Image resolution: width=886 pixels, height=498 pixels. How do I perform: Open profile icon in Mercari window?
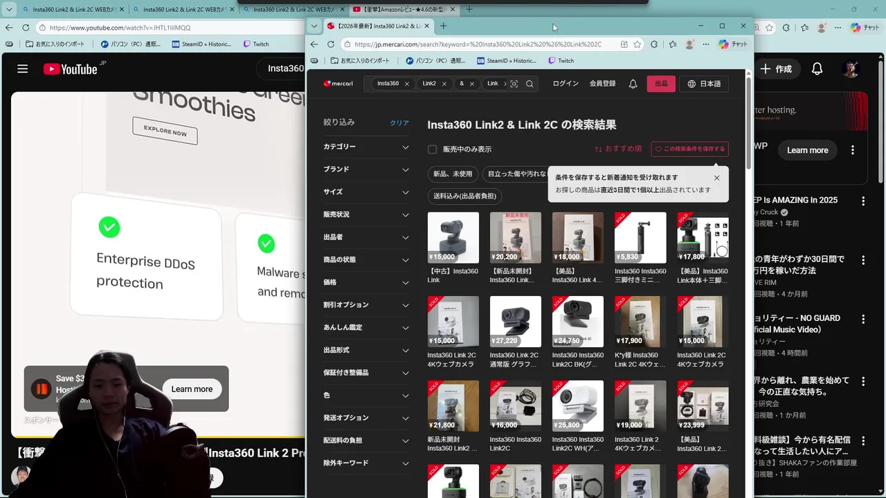click(x=689, y=44)
